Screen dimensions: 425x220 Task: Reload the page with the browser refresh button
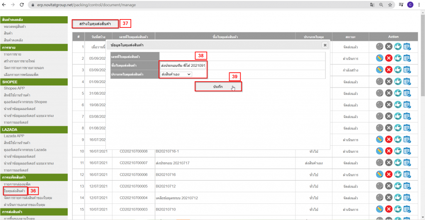22,5
